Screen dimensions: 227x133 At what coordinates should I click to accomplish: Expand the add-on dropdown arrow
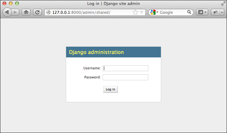[x=222, y=13]
